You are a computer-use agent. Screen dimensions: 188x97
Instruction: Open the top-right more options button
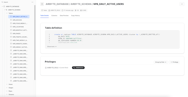(x=182, y=4)
